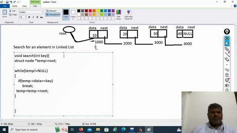Image resolution: width=237 pixels, height=133 pixels.
Task: Pick the black color swatch
Action: (79, 11)
